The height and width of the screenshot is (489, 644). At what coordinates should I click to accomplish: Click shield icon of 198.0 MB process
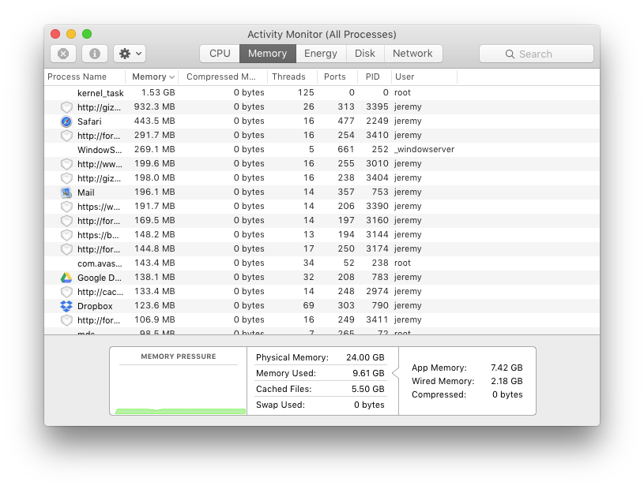tap(66, 178)
